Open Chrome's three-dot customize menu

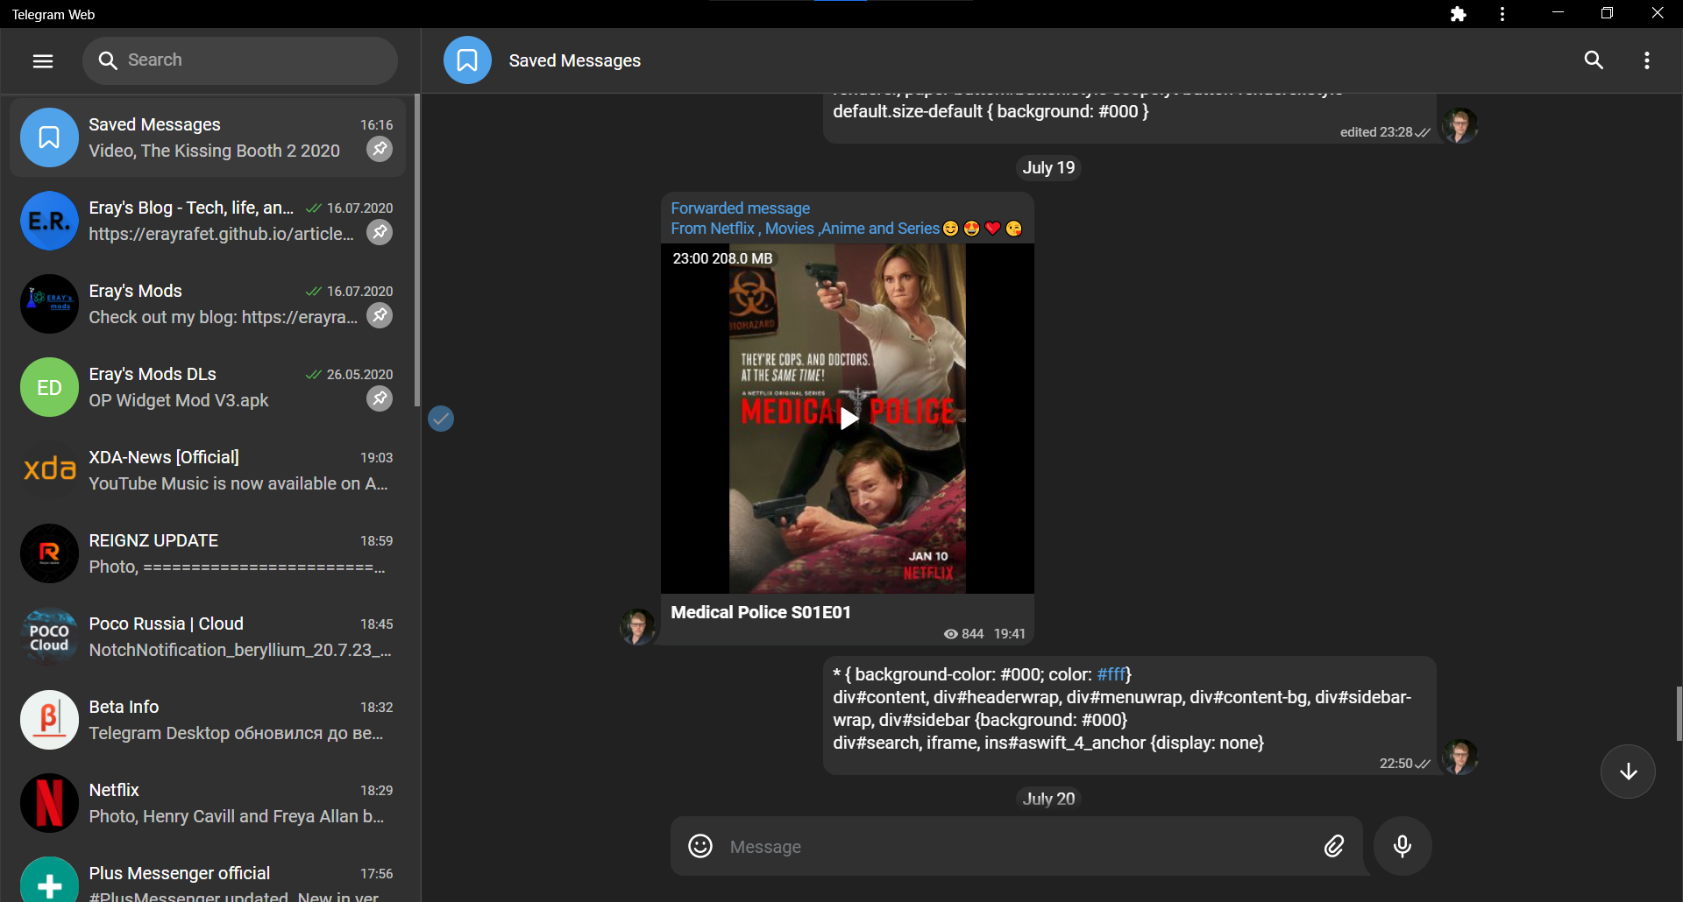pos(1502,14)
